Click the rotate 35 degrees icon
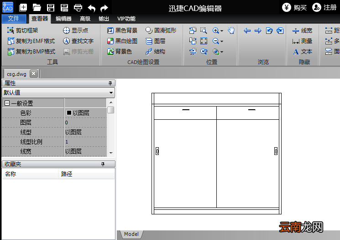 coord(193,52)
